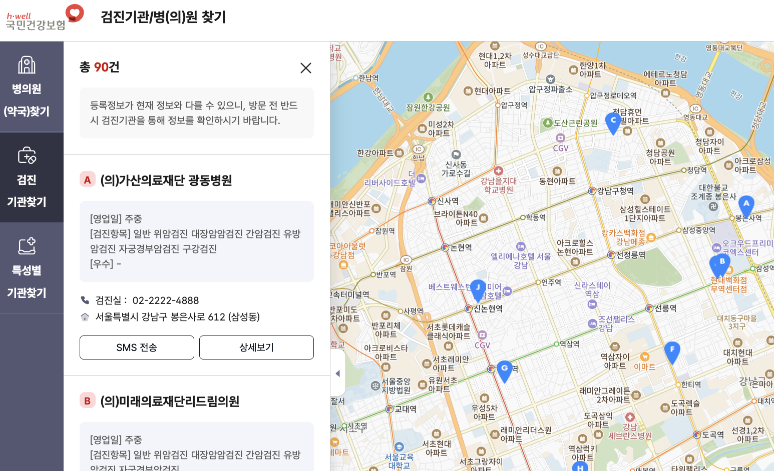Click the 도산근린공원 park icon
Viewport: 774px width, 471px height.
[x=548, y=122]
